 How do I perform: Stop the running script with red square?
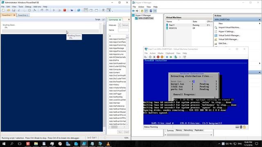click(x=65, y=10)
